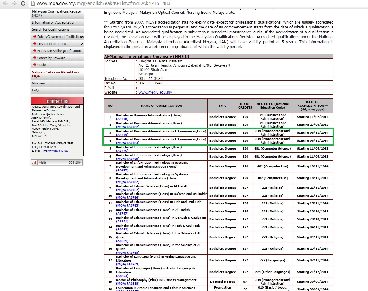Open the MQA/FA0766 qualification link
The image size is (368, 291).
(128, 198)
